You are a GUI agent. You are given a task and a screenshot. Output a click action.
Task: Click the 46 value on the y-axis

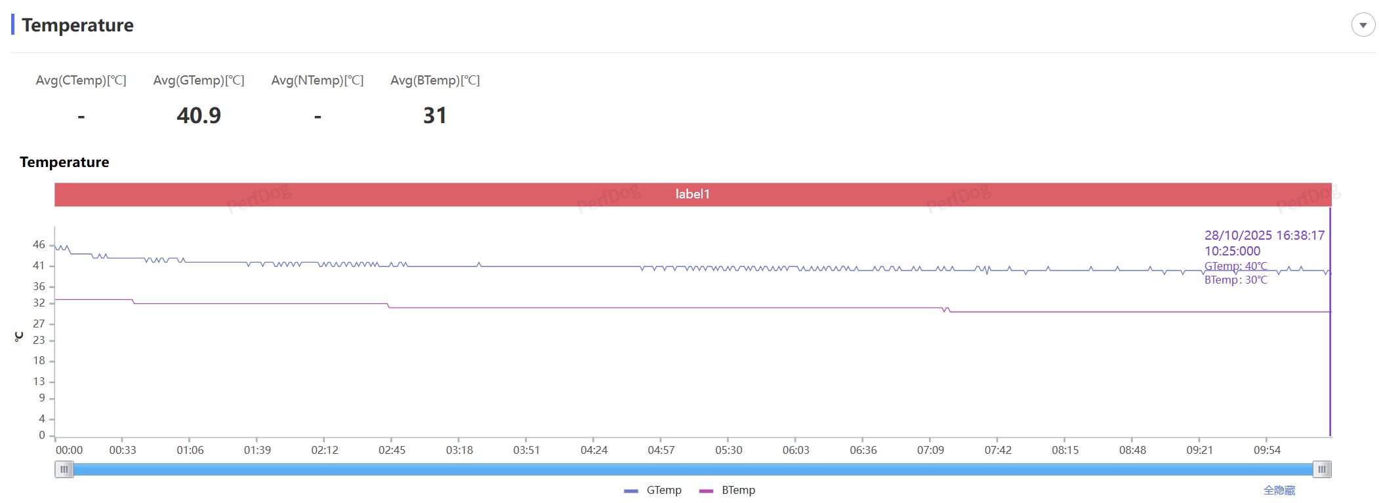coord(39,245)
